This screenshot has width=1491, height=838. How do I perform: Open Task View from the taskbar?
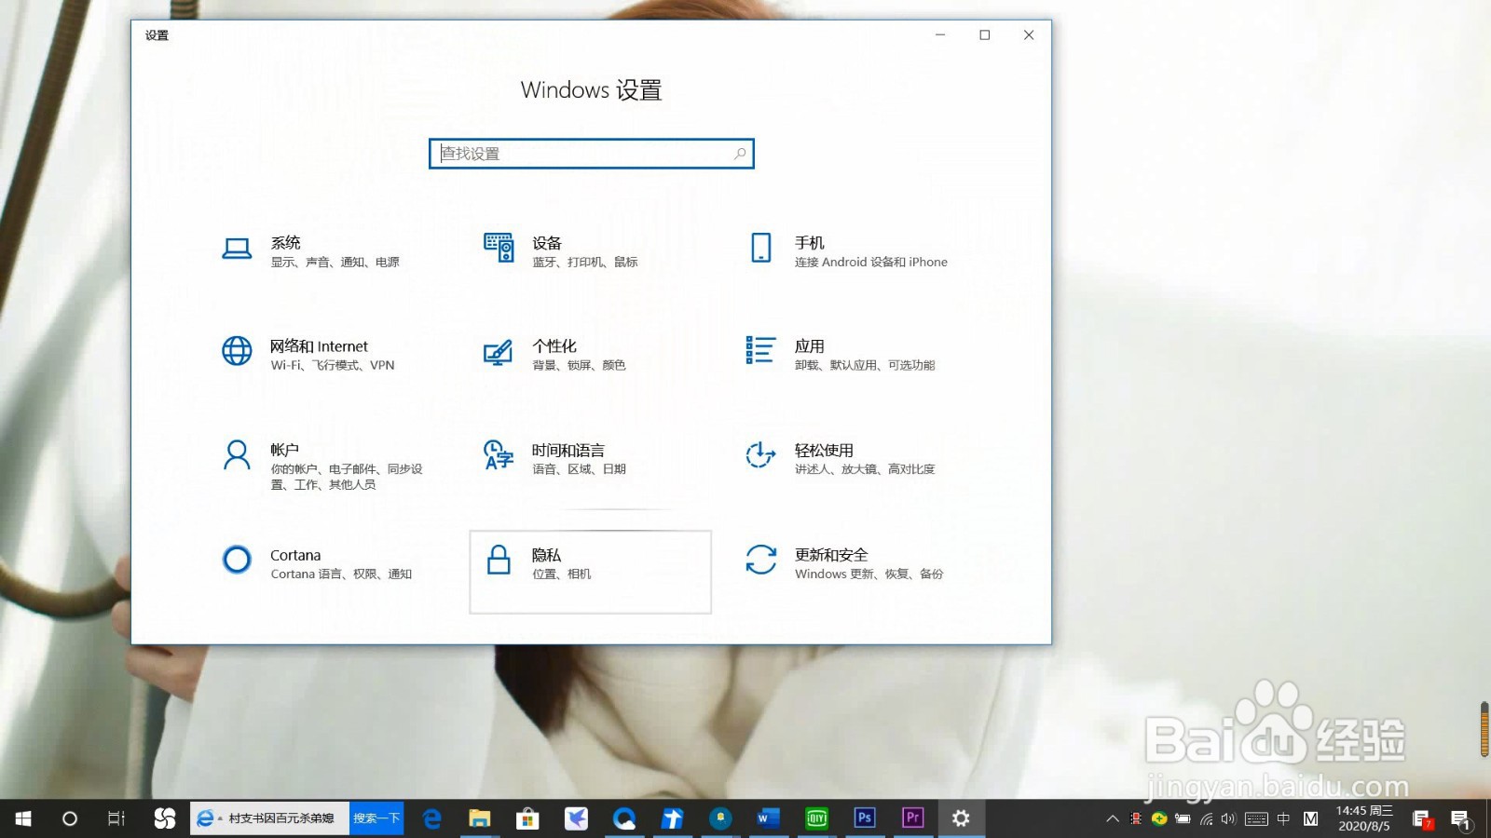click(116, 818)
